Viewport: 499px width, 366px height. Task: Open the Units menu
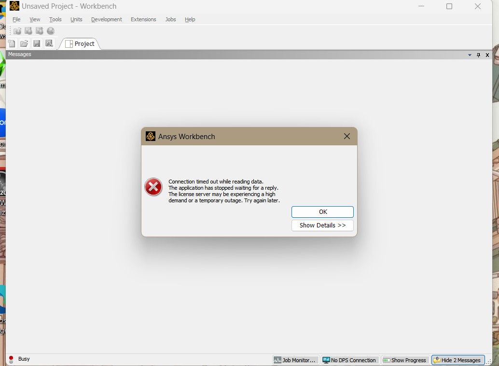pos(76,19)
